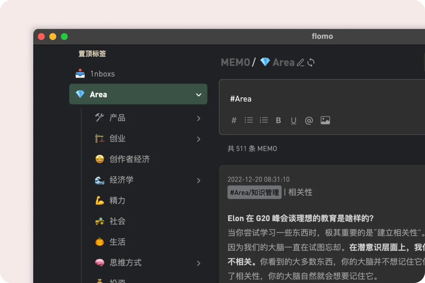Click the sync icon next to Area
Screen dimensions: 425x283
click(311, 62)
